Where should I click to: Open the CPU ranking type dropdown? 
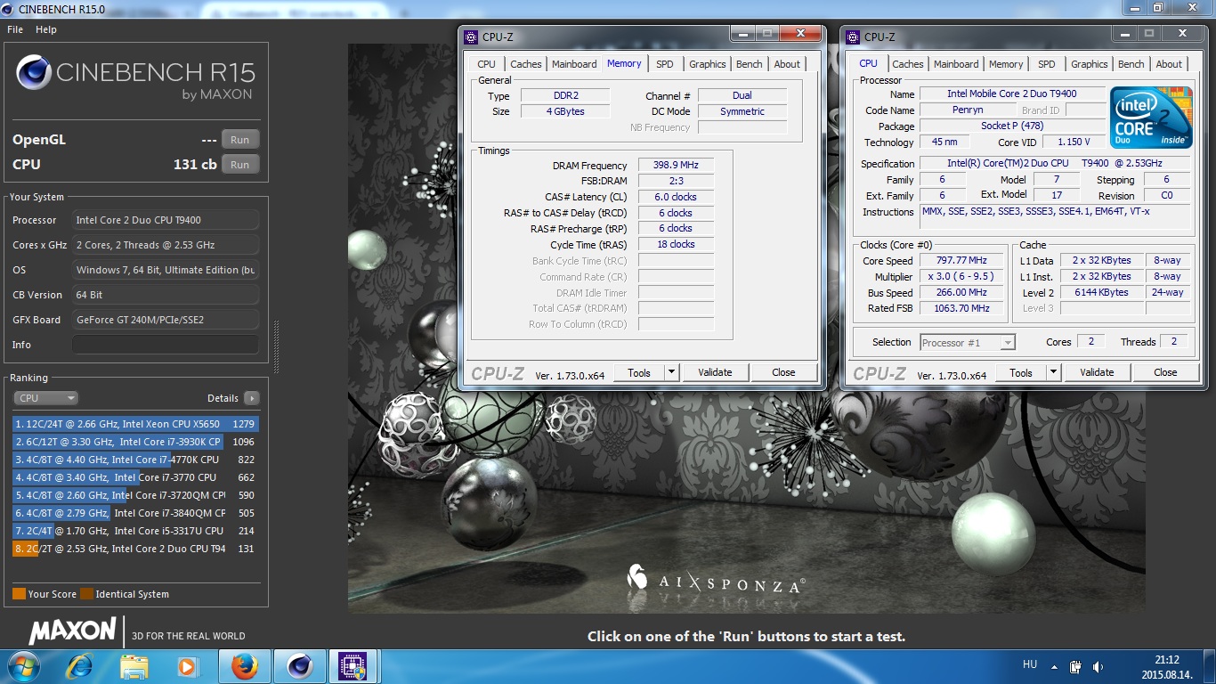point(46,398)
